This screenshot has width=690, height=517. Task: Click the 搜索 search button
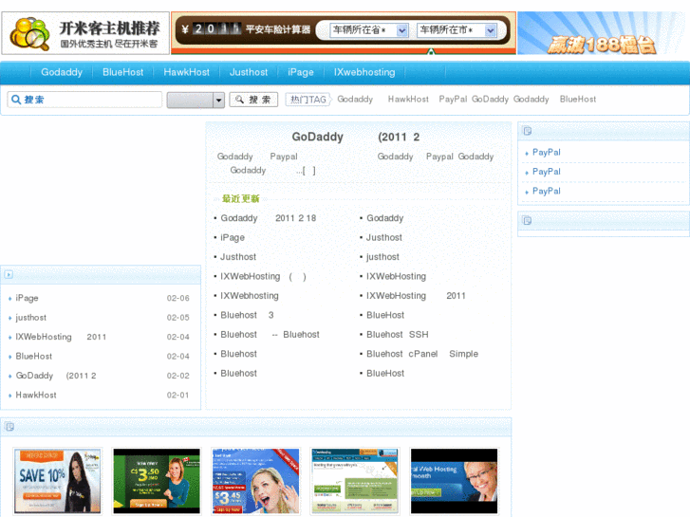pyautogui.click(x=254, y=100)
